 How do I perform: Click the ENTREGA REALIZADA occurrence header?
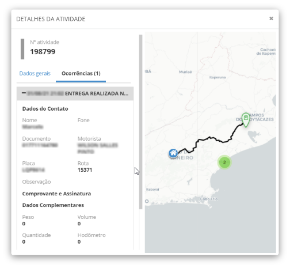coord(75,93)
